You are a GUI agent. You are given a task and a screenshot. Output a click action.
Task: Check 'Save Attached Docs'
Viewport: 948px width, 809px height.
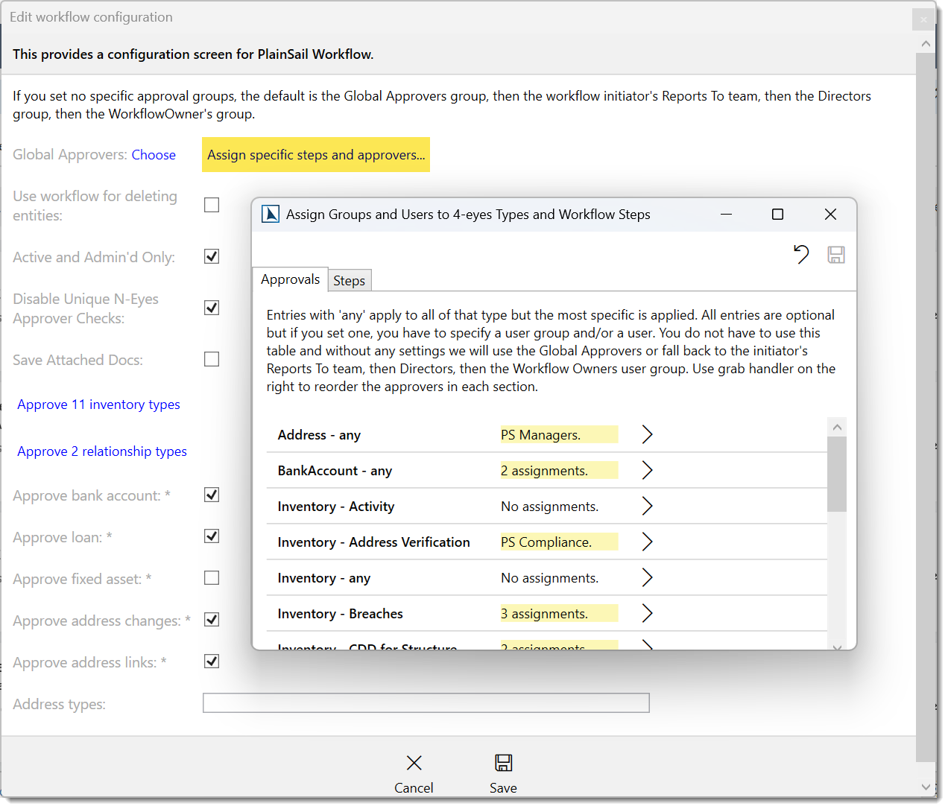point(211,358)
